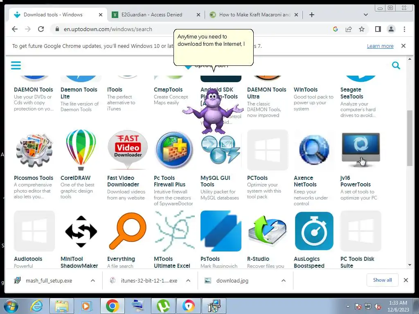The width and height of the screenshot is (419, 314).
Task: Open the AusLogics Boostspeed stopwatch icon
Action: pyautogui.click(x=314, y=231)
